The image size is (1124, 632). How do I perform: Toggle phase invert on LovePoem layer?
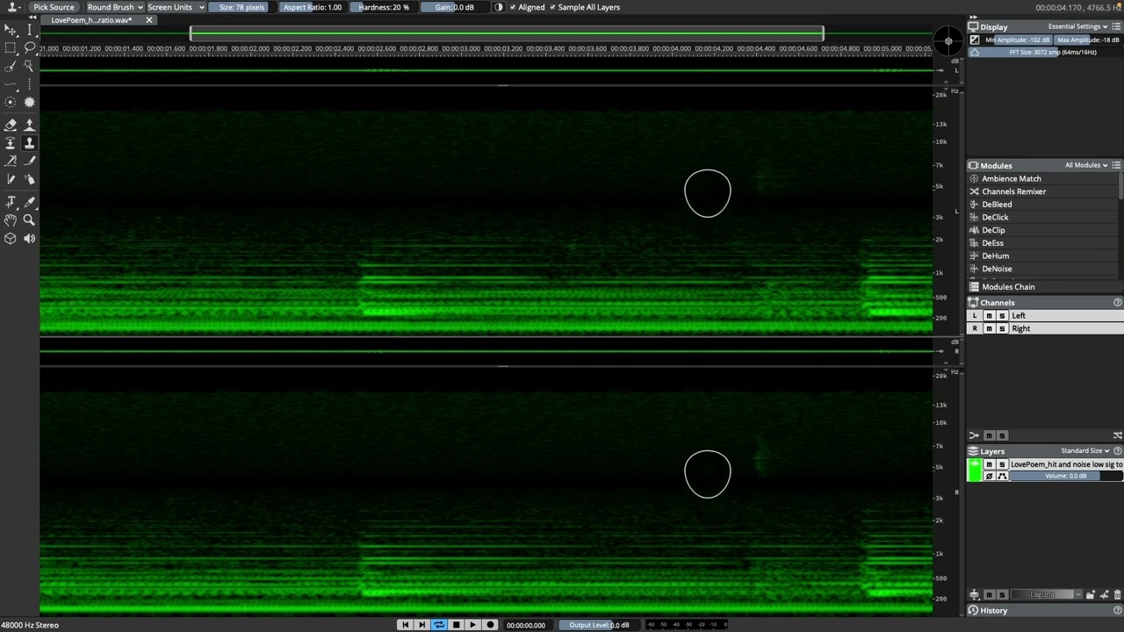[989, 476]
